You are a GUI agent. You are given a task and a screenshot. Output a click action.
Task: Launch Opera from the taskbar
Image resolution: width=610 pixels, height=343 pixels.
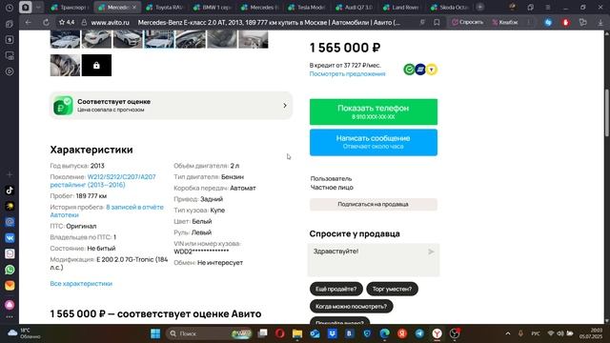coord(279,333)
